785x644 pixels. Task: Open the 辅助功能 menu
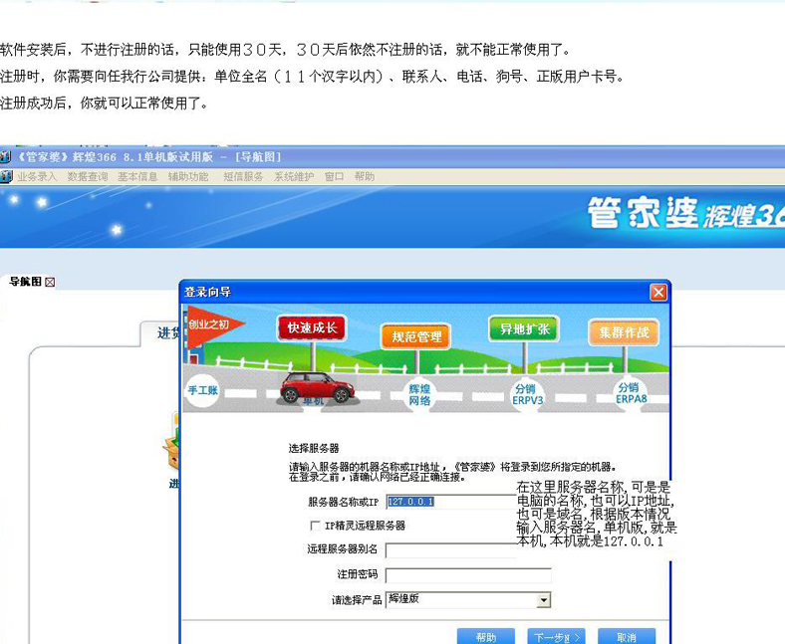click(x=188, y=176)
